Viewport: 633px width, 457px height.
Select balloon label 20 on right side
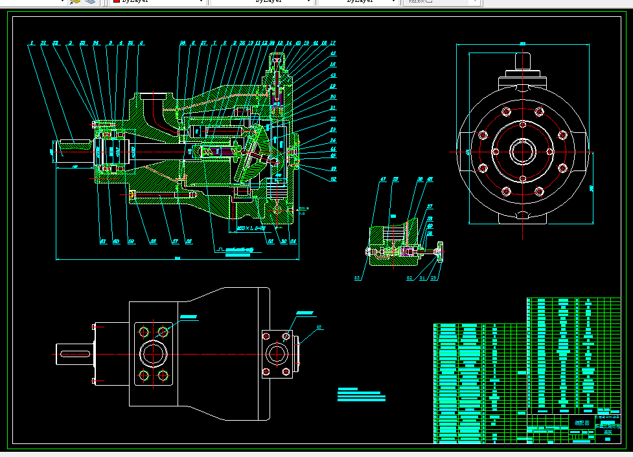point(333,97)
